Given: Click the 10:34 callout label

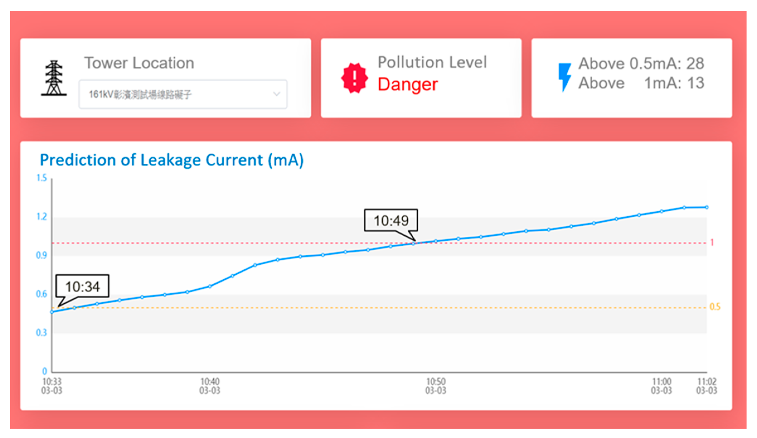Looking at the screenshot, I should (82, 287).
